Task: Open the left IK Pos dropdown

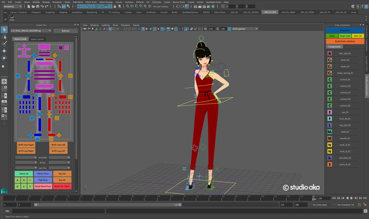Action: pyautogui.click(x=26, y=163)
